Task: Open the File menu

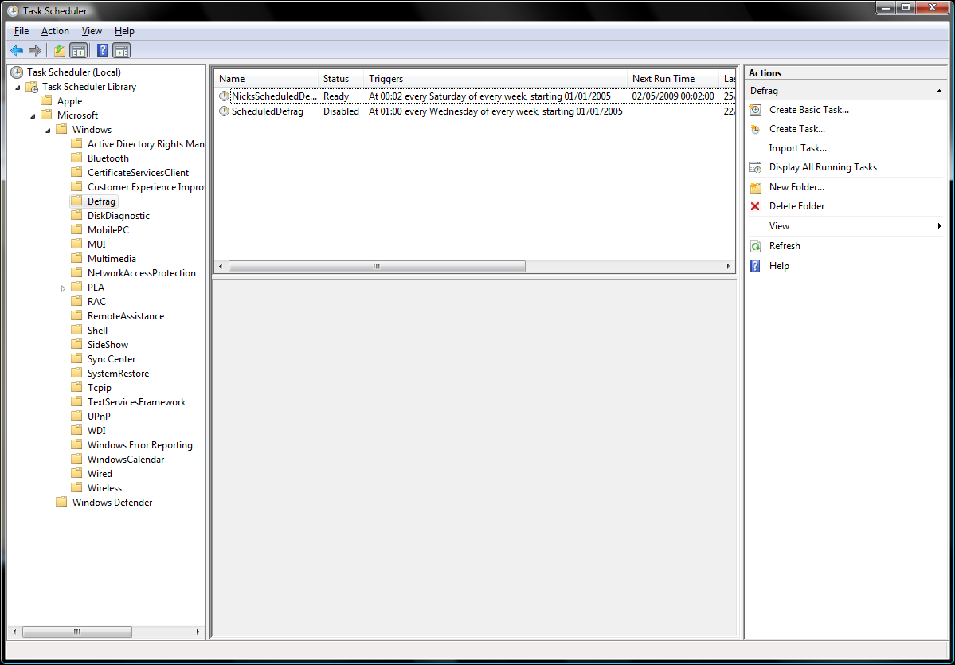Action: 22,31
